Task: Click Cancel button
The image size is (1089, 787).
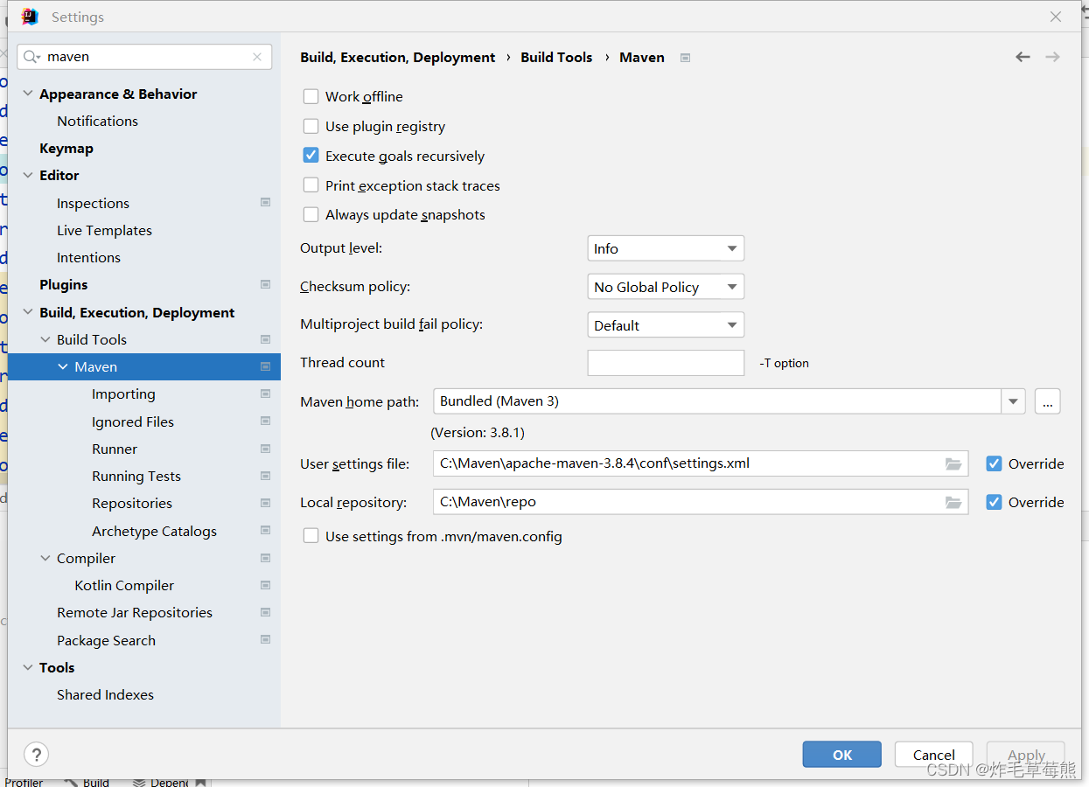Action: [934, 755]
